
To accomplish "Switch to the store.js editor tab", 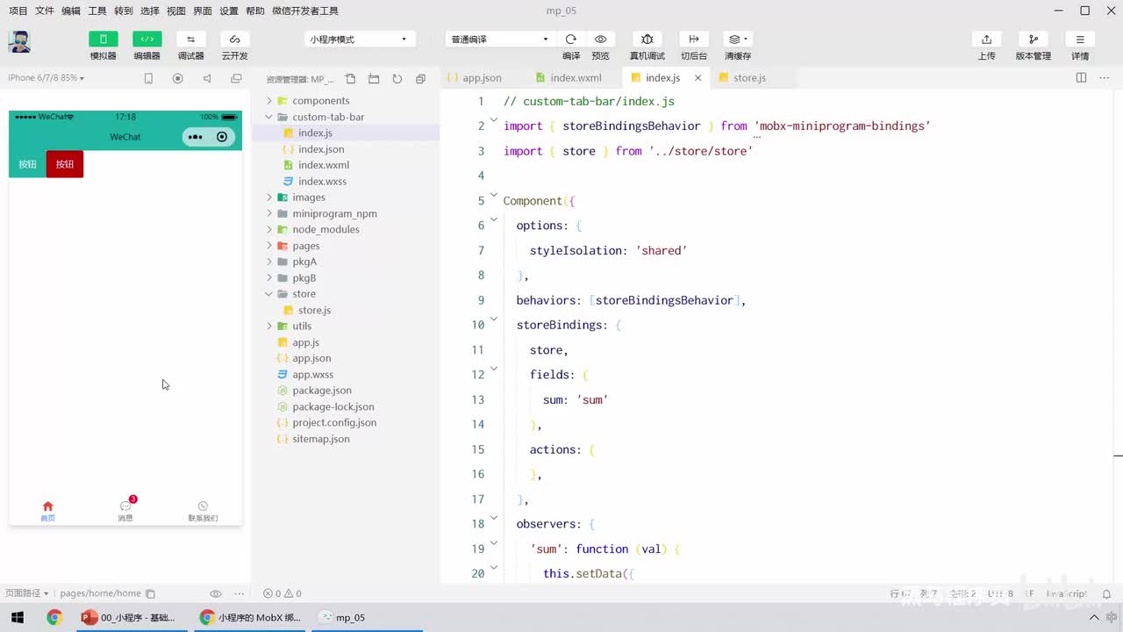I will pos(749,78).
